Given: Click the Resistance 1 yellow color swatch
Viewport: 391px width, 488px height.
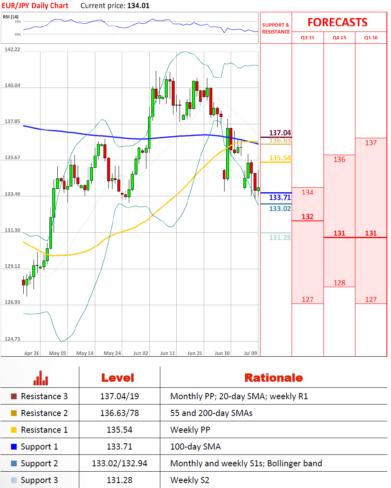Looking at the screenshot, I should [13, 430].
